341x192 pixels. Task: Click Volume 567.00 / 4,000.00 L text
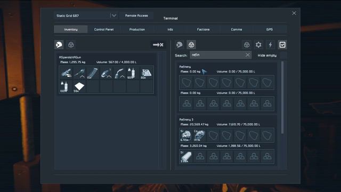pos(116,62)
